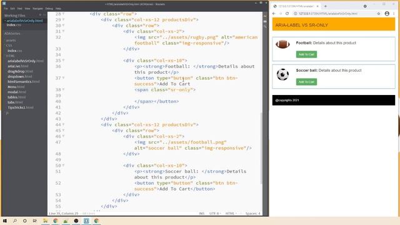
Task: Select index.css in Working Files
Action: (x=14, y=25)
